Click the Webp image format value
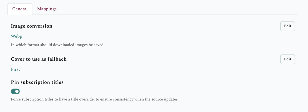The image size is (308, 112). point(17,36)
